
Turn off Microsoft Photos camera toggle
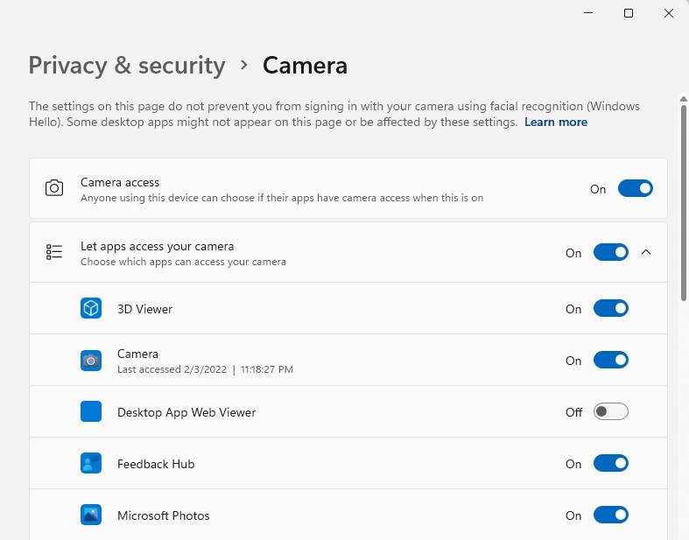[610, 515]
